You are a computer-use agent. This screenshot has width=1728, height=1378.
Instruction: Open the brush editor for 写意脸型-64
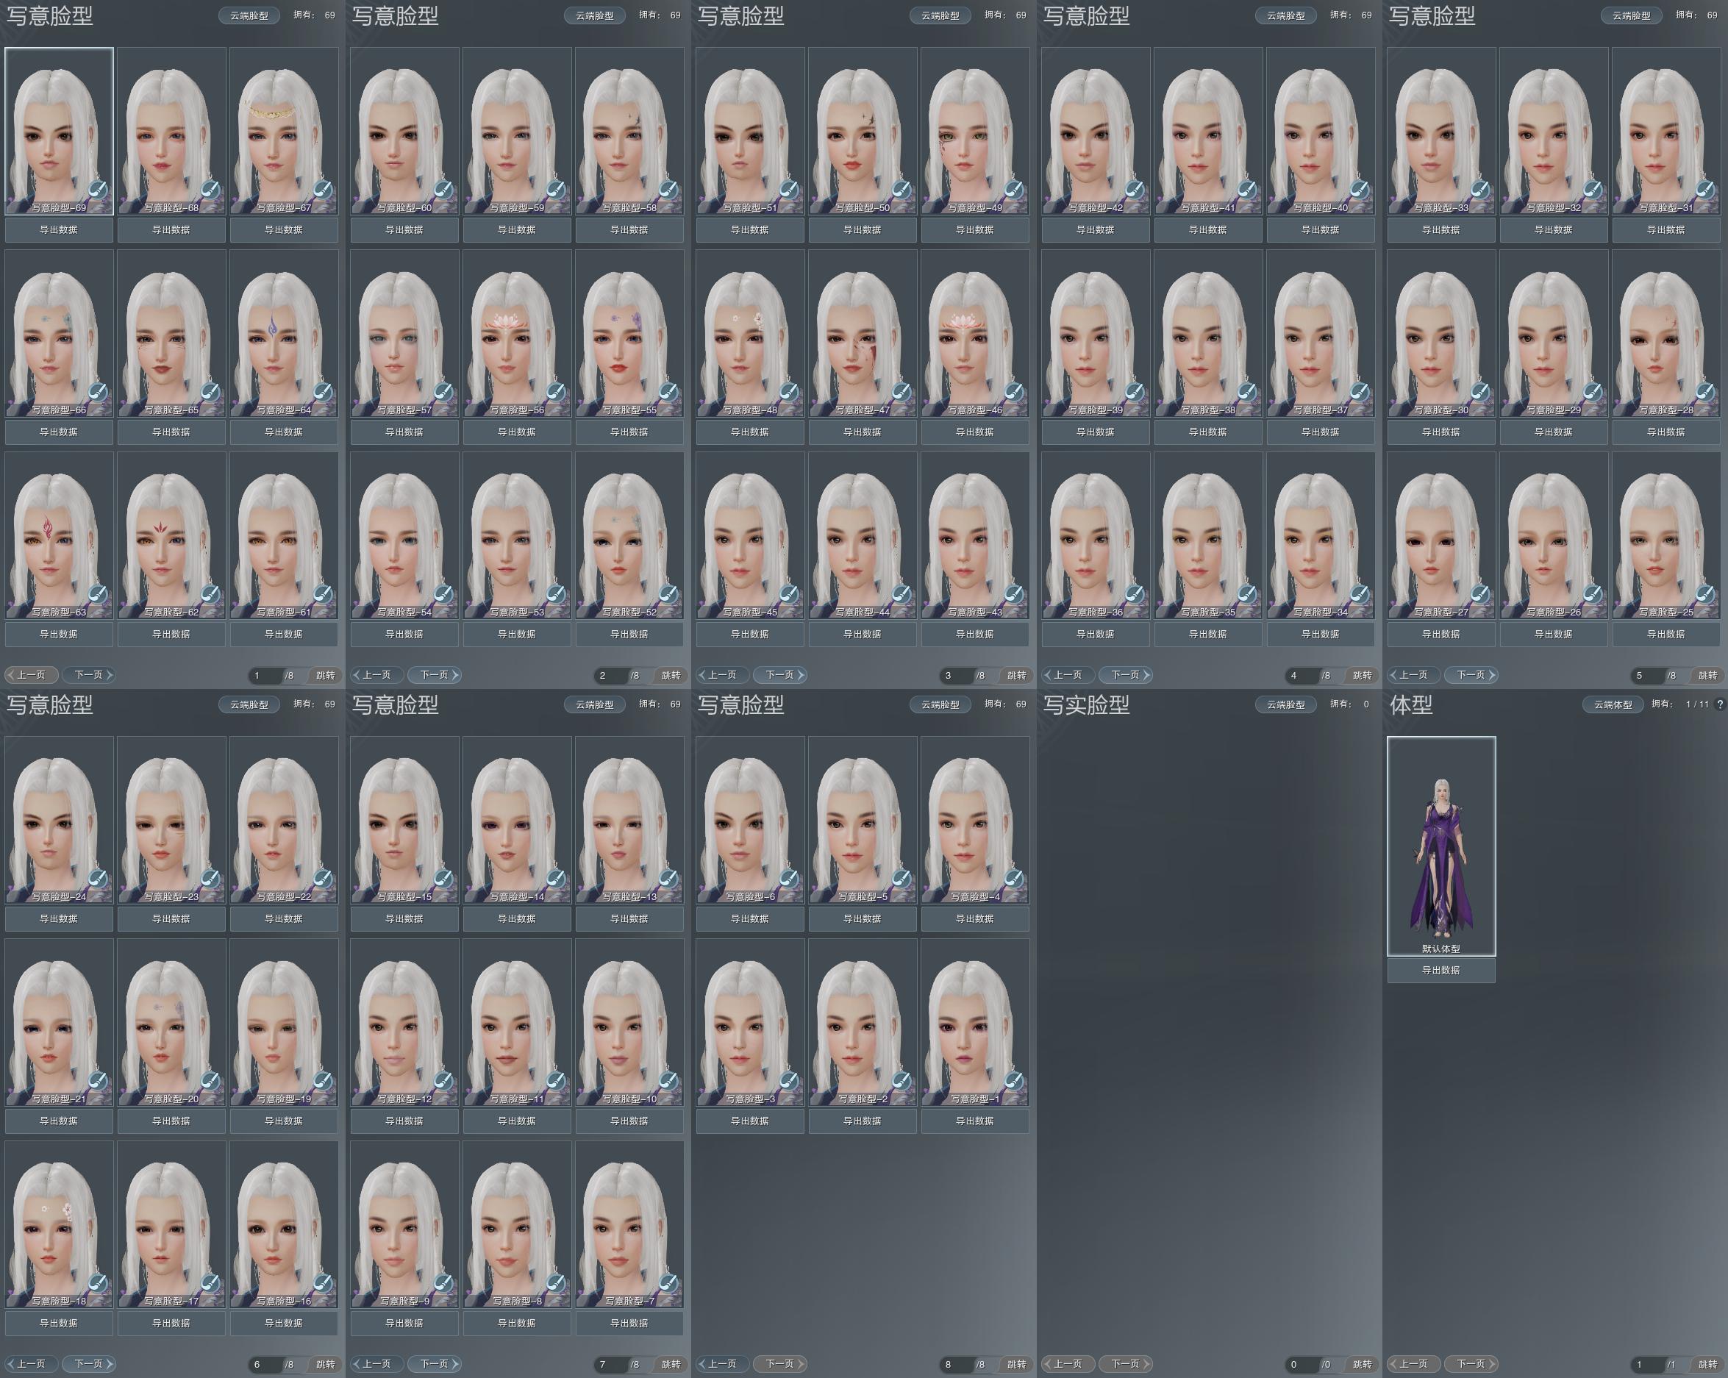pyautogui.click(x=322, y=393)
